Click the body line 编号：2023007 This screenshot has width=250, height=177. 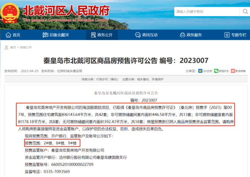[144, 100]
